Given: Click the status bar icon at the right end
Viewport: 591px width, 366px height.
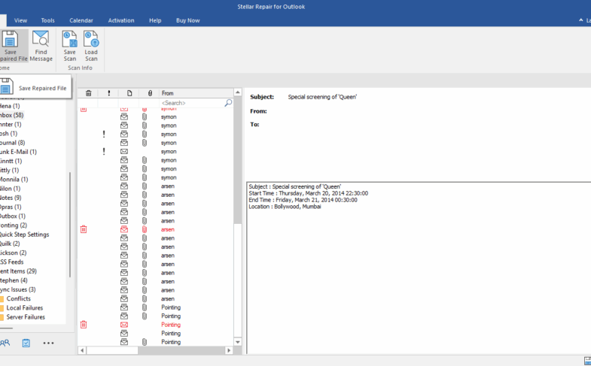Looking at the screenshot, I should click(x=587, y=360).
